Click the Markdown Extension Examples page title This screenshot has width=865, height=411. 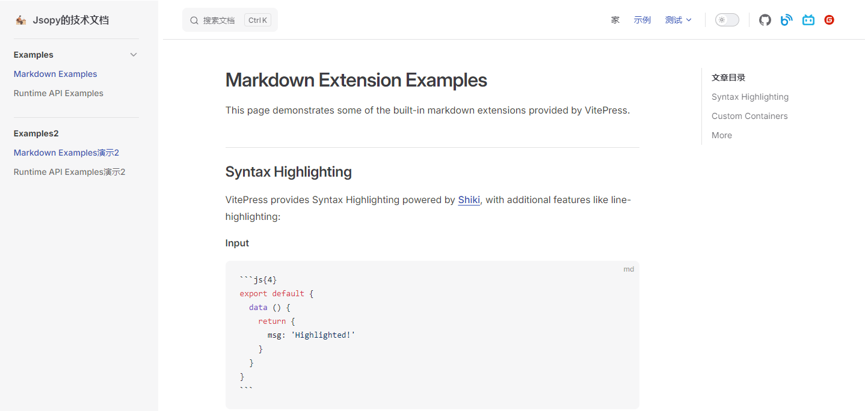coord(356,80)
